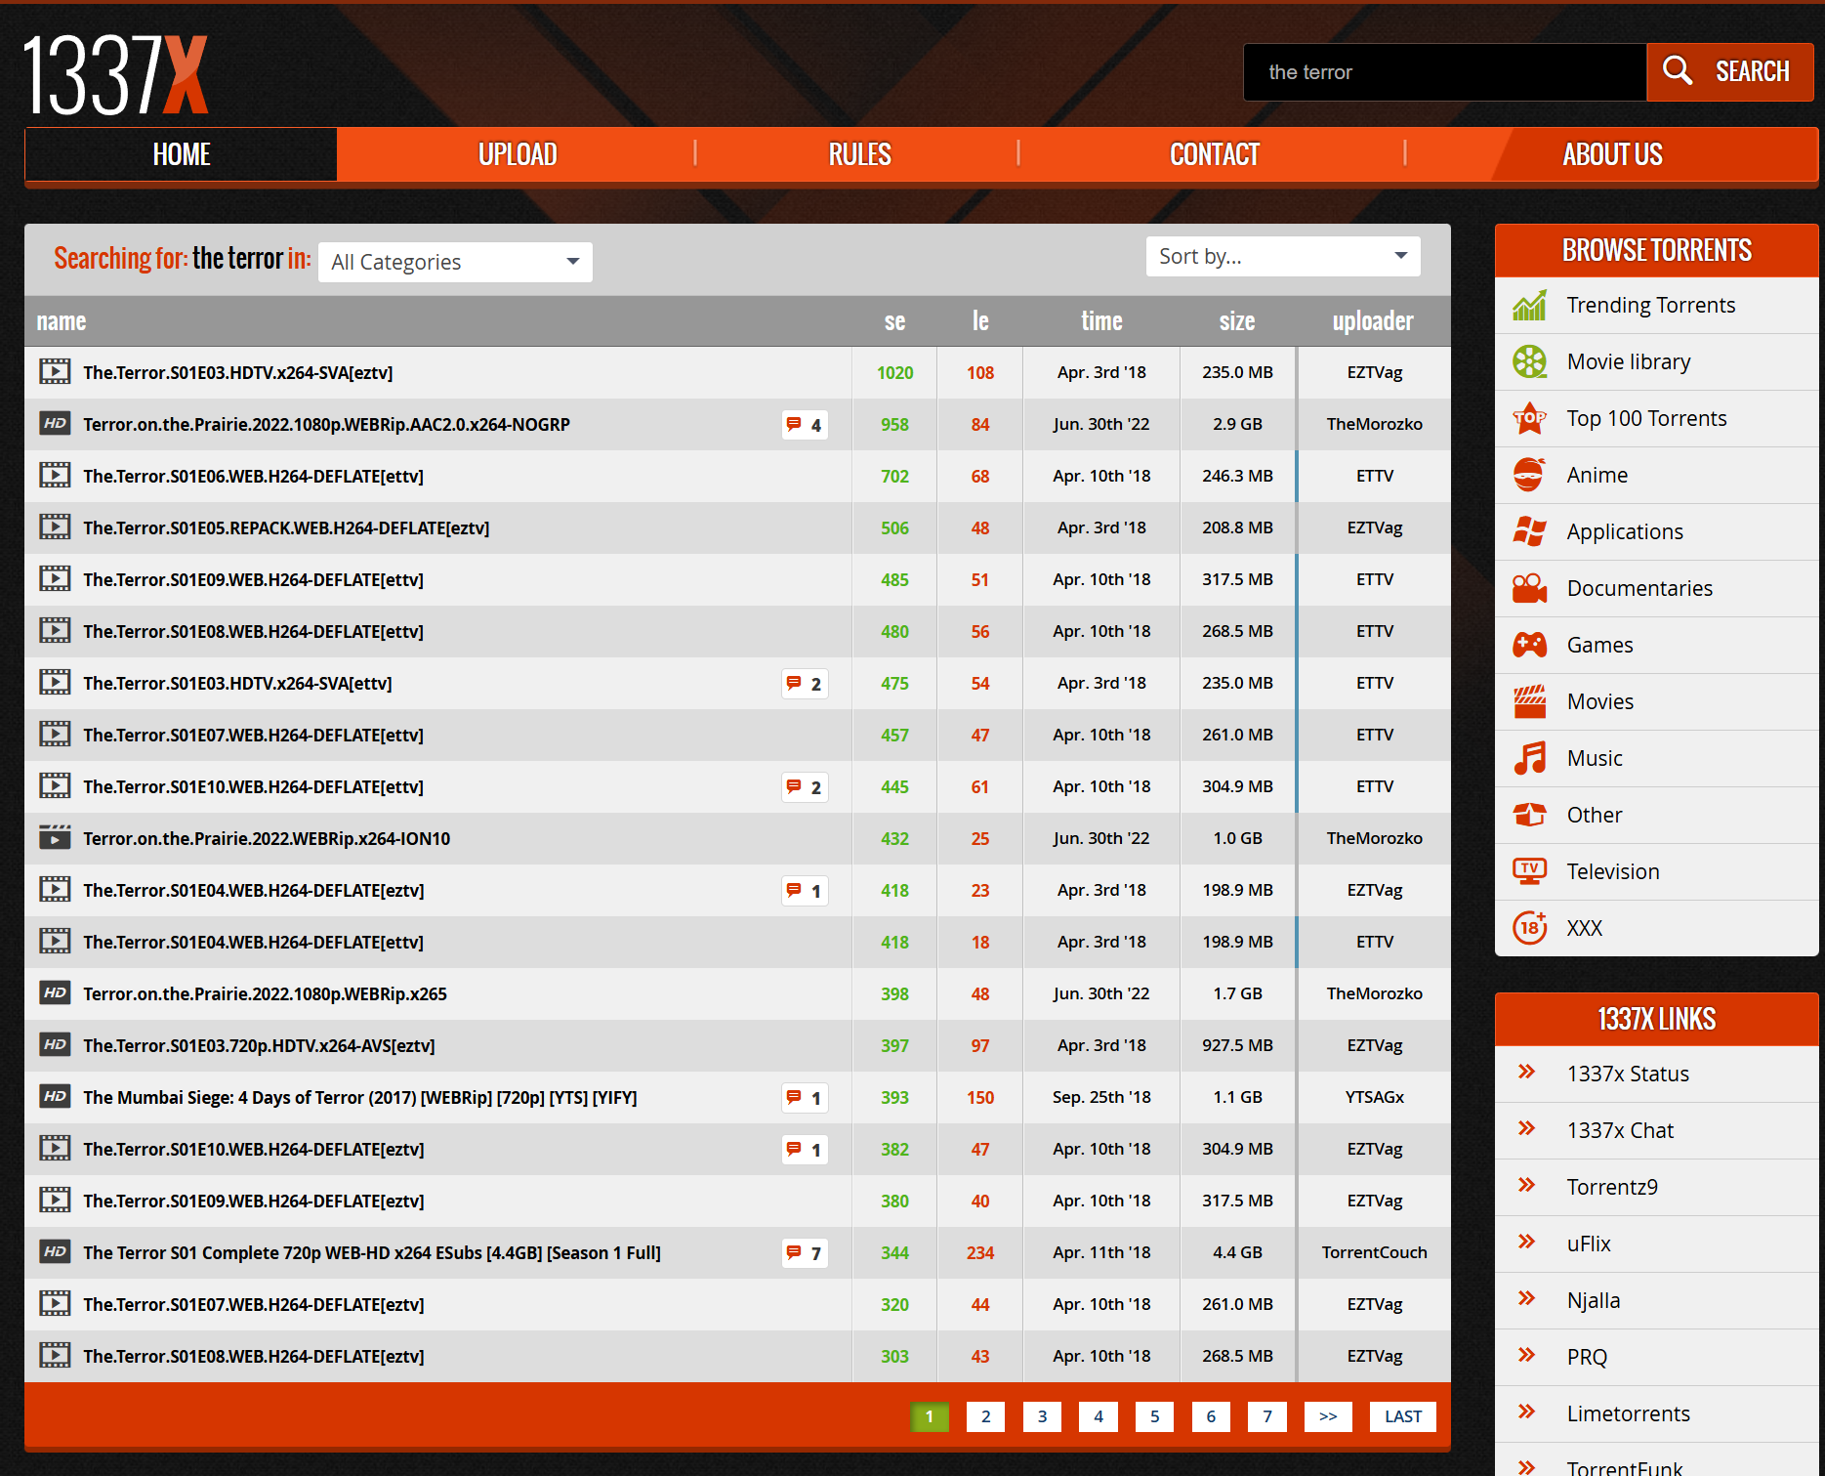Click the Movie library film reel icon
1825x1476 pixels.
coord(1529,361)
